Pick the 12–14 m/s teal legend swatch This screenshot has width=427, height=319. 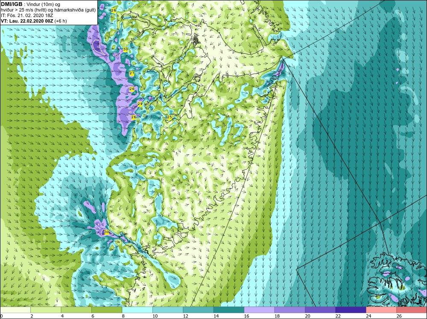(x=198, y=310)
